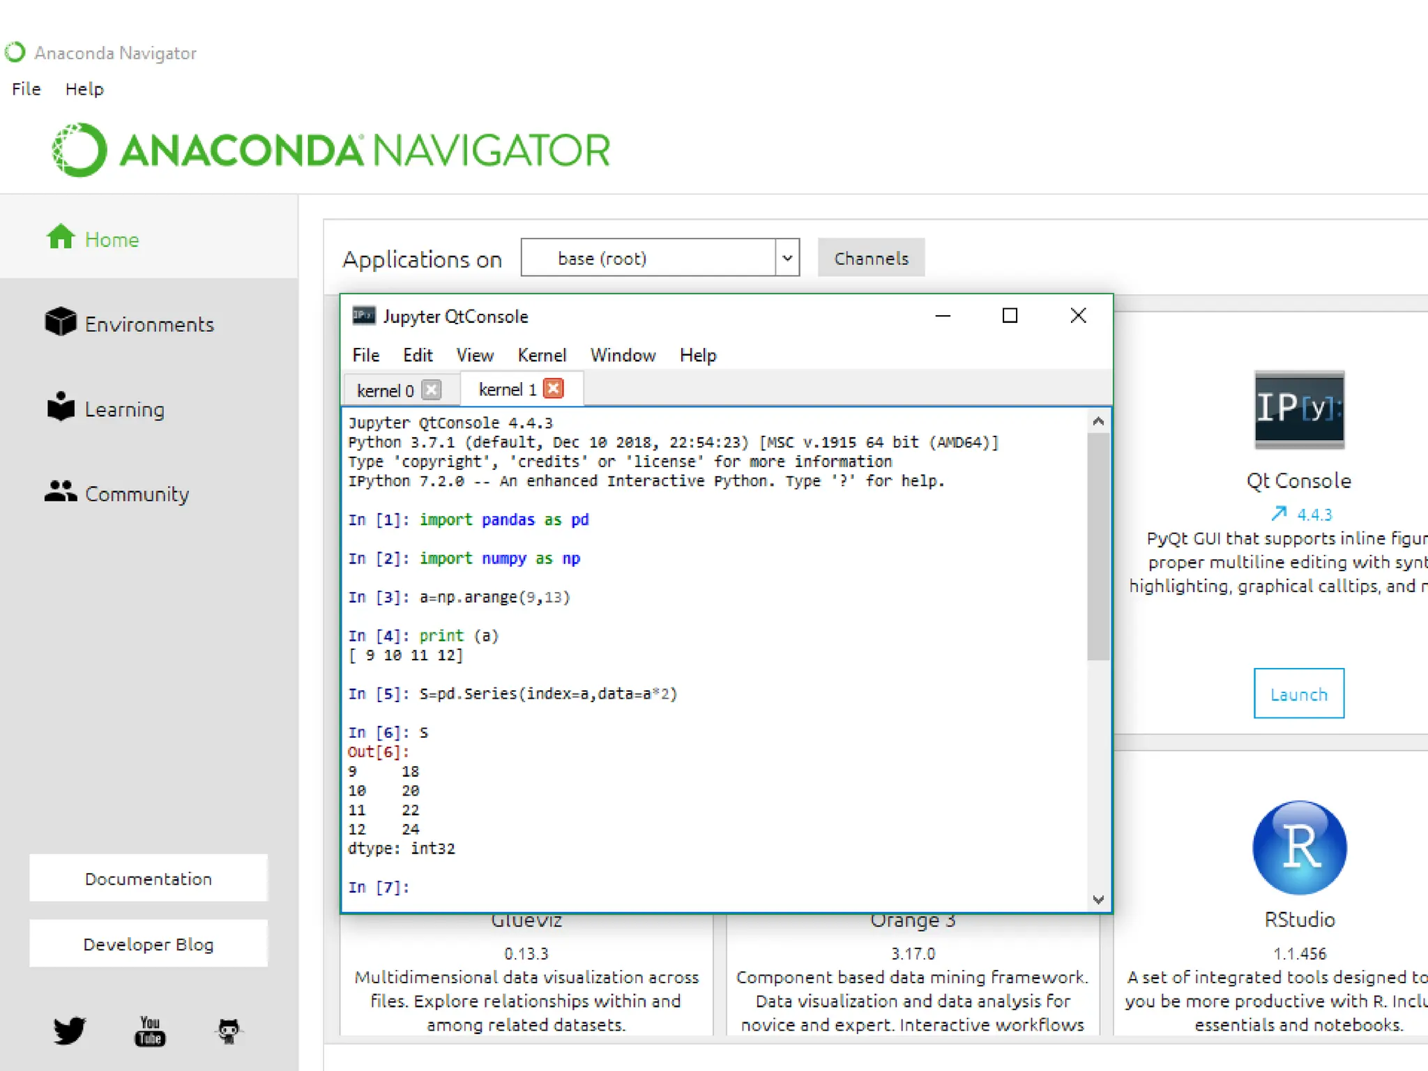Open the Anaconda Navigator Help menu
Screen dimensions: 1428x1071
point(84,89)
